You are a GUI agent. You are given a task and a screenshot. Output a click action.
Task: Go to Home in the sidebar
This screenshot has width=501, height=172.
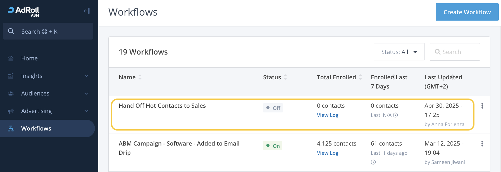[29, 58]
